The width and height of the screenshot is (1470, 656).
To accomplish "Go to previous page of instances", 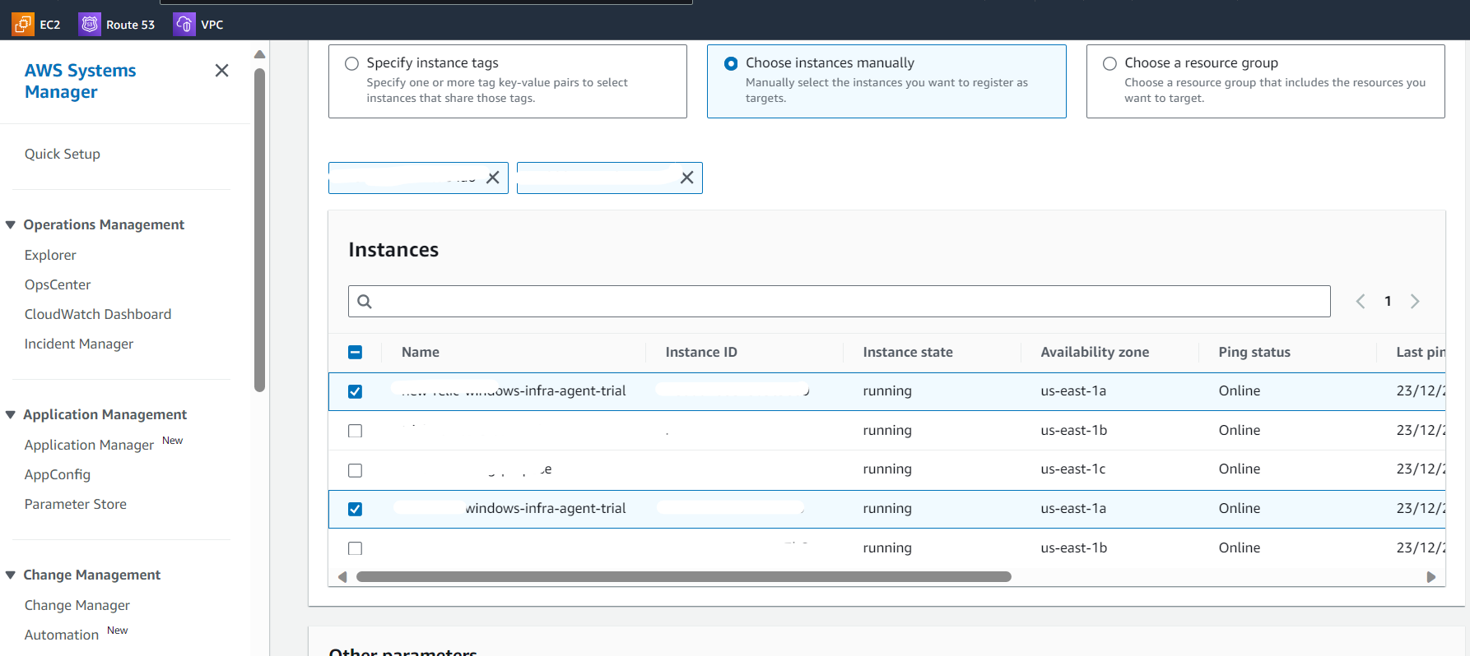I will [x=1361, y=302].
